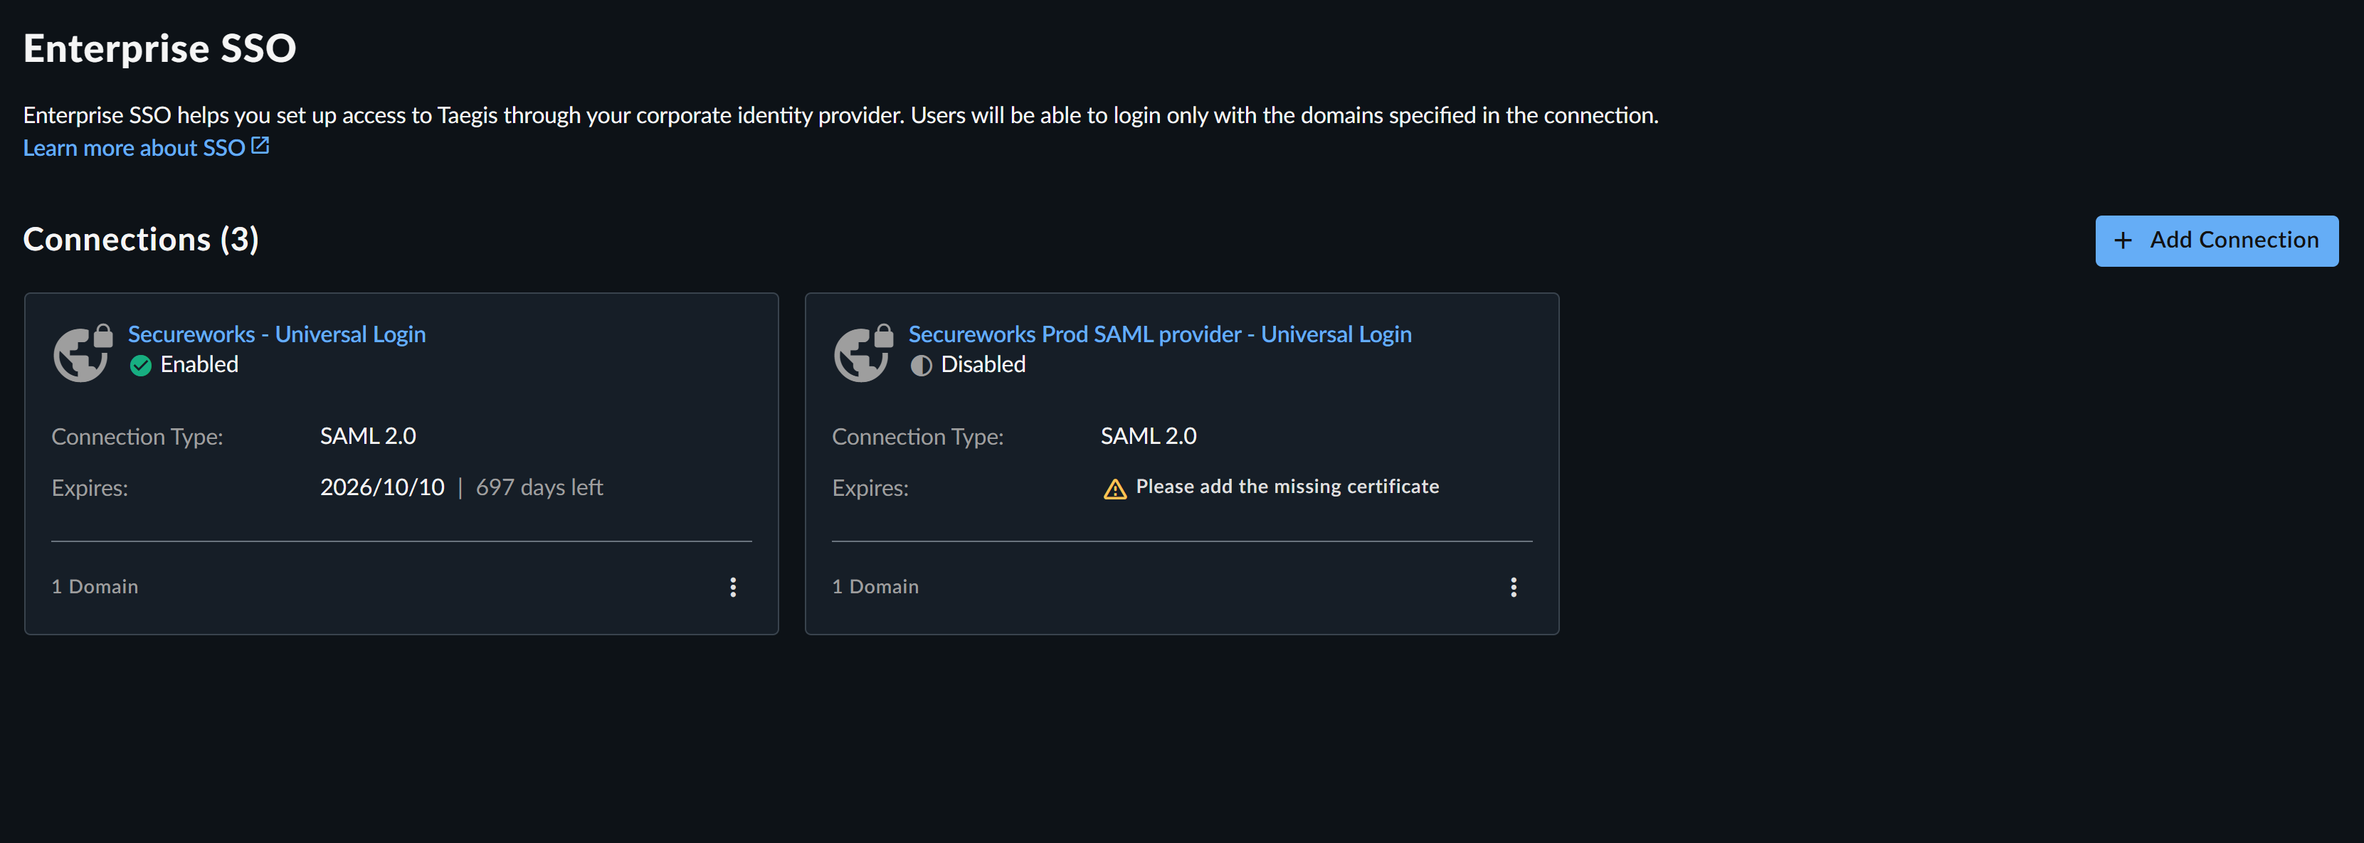Open Secureworks - Universal Login connection
Image resolution: width=2364 pixels, height=843 pixels.
point(276,334)
